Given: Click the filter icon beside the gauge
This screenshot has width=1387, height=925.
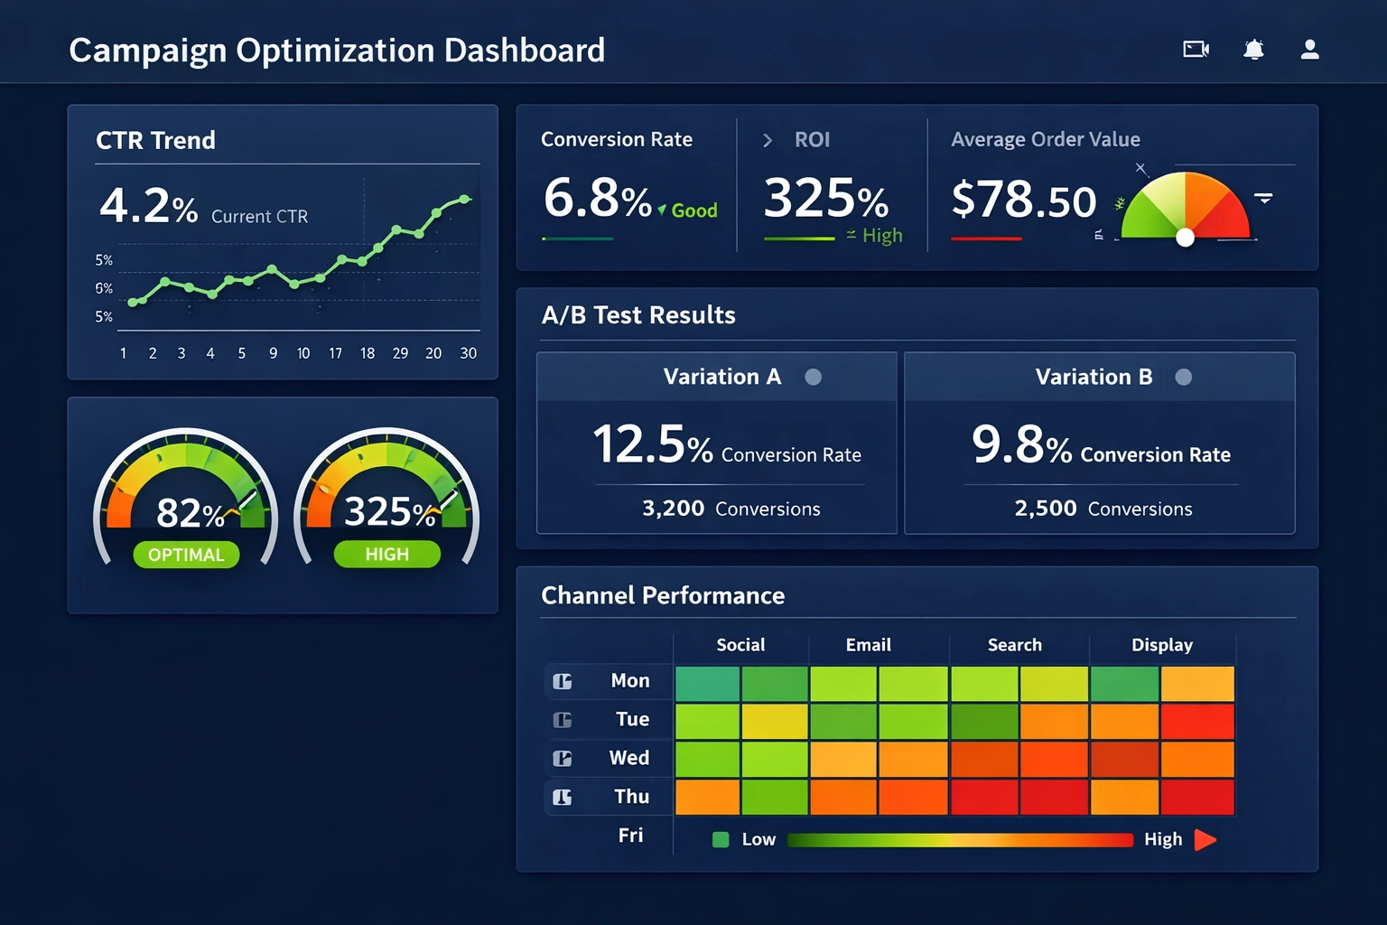Looking at the screenshot, I should point(1265,197).
